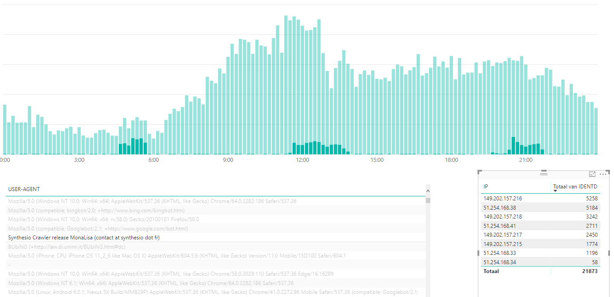Select IP row 51.254.168.41
The height and width of the screenshot is (297, 614).
click(x=500, y=226)
